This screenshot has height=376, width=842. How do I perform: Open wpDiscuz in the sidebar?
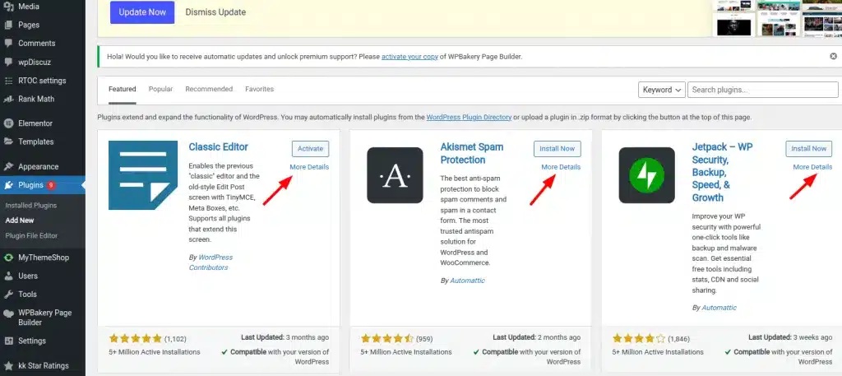pos(35,62)
